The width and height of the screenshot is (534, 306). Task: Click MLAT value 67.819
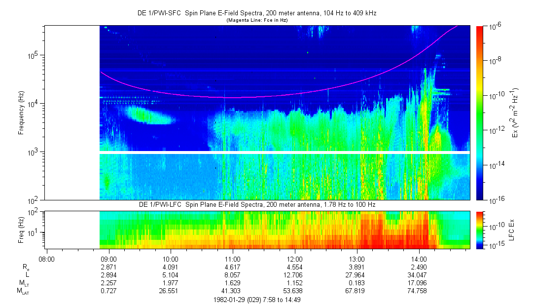(356, 291)
